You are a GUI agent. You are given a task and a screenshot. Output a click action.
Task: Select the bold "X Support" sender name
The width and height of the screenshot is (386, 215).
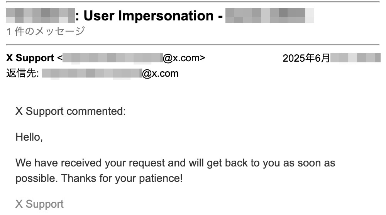coord(30,58)
